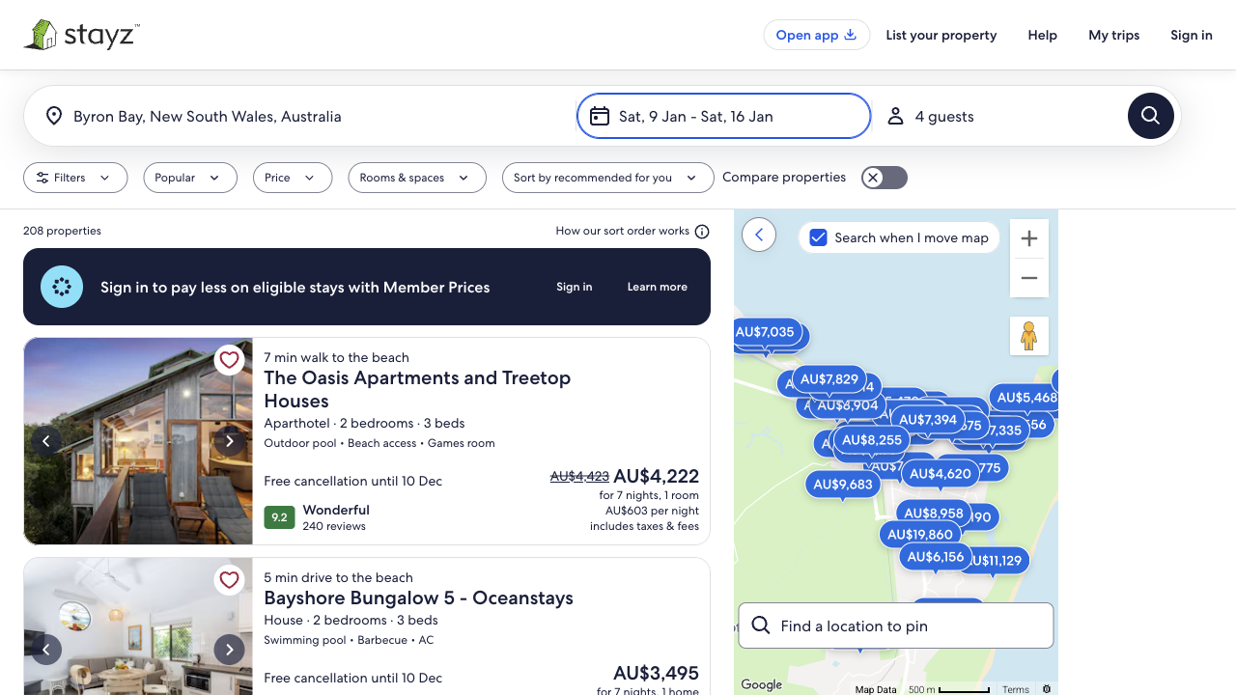Screen dimensions: 1236x695
Task: Show next photo of The Oasis Apartments
Action: [229, 441]
